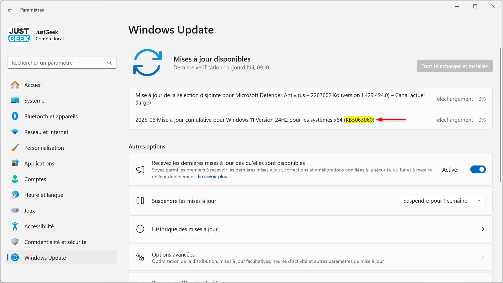Open Accueil settings page
The width and height of the screenshot is (503, 283).
click(62, 85)
